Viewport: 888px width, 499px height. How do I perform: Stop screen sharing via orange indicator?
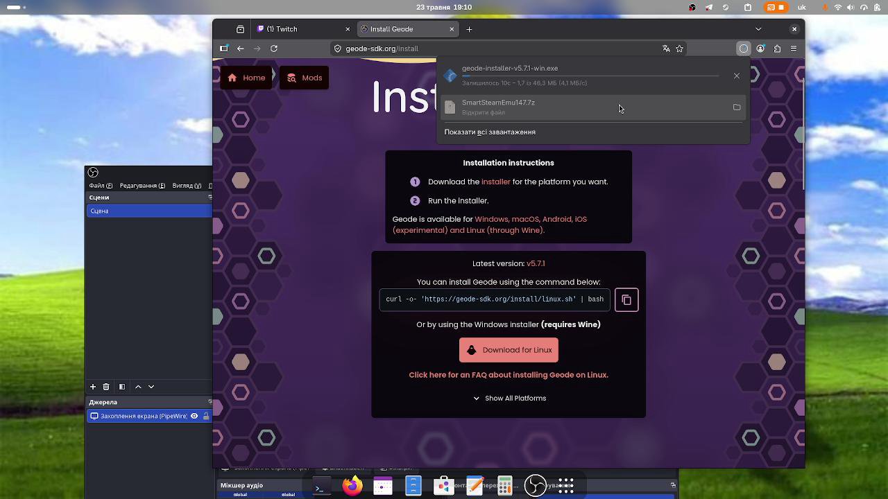point(776,8)
